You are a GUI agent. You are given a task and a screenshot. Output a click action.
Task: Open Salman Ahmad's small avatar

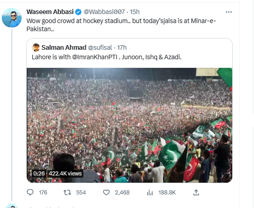click(36, 47)
